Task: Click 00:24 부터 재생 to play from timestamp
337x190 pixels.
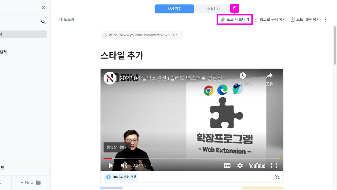Action: click(x=121, y=177)
